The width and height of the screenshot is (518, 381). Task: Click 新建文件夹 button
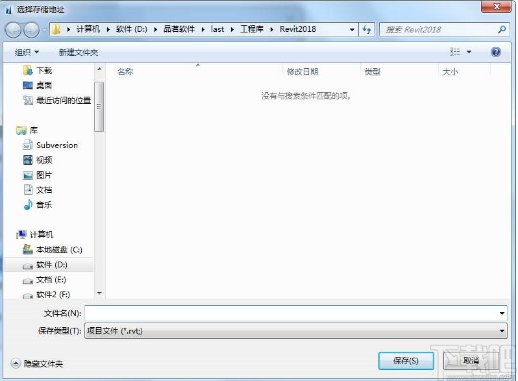pyautogui.click(x=79, y=52)
